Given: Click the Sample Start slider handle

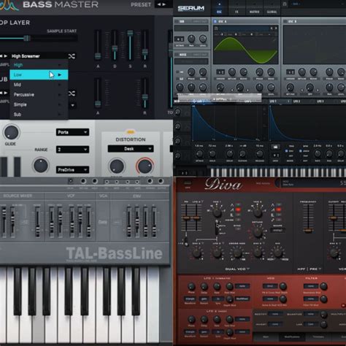Looking at the screenshot, I should pos(27,38).
